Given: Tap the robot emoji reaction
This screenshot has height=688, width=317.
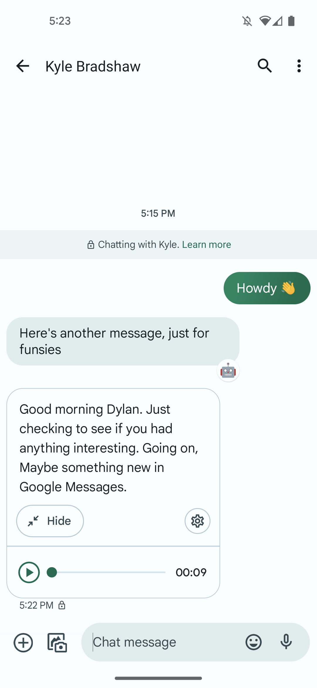Looking at the screenshot, I should click(228, 370).
